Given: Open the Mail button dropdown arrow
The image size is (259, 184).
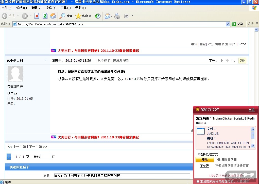Looking at the screenshot, I should tap(112, 16).
